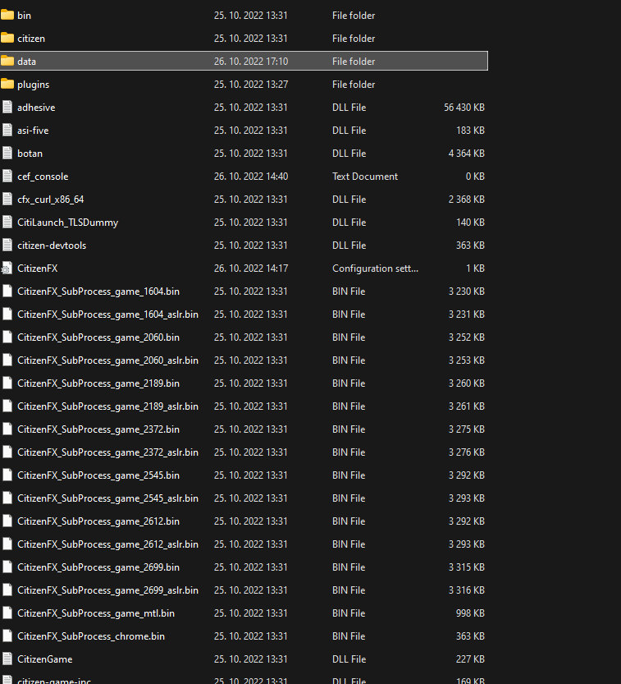Select the botan DLL file icon
621x684 pixels.
7,153
